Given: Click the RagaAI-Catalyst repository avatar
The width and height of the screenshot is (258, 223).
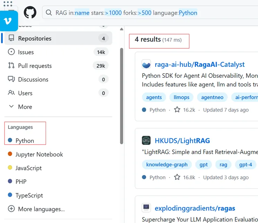Looking at the screenshot, I should 146,64.
